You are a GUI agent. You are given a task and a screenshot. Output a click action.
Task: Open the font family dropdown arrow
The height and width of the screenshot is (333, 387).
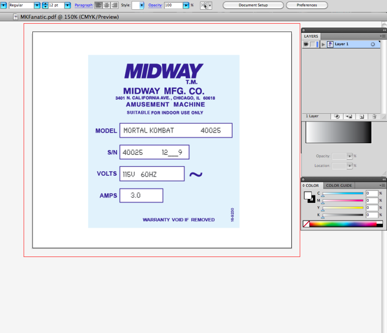(x=3, y=5)
